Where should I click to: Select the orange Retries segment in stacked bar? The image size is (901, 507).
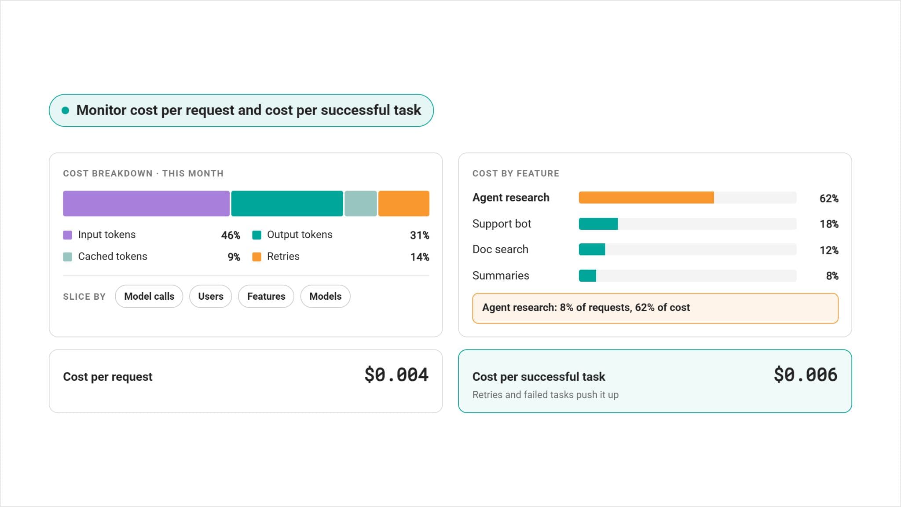pyautogui.click(x=403, y=203)
